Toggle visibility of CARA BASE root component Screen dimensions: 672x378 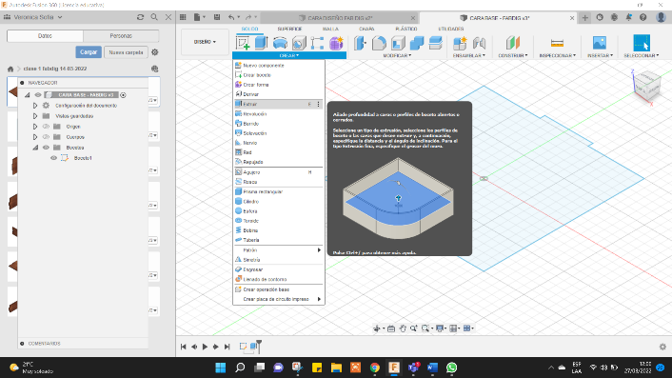pos(38,94)
